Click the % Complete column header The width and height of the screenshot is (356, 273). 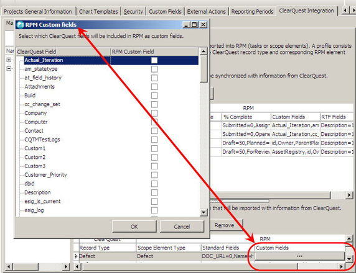(x=246, y=117)
